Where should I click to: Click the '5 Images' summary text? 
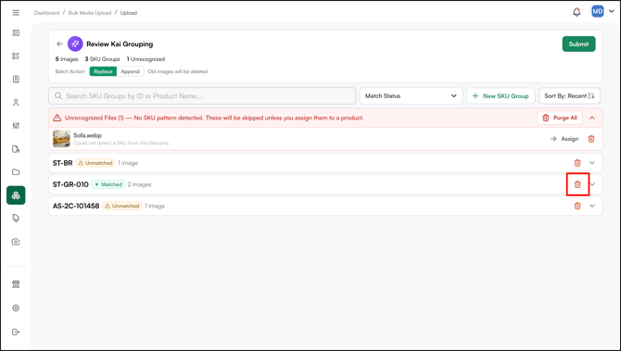(x=67, y=59)
